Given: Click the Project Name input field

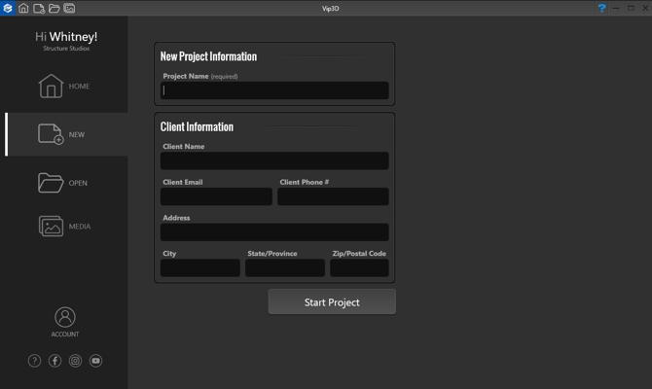Looking at the screenshot, I should coord(274,90).
